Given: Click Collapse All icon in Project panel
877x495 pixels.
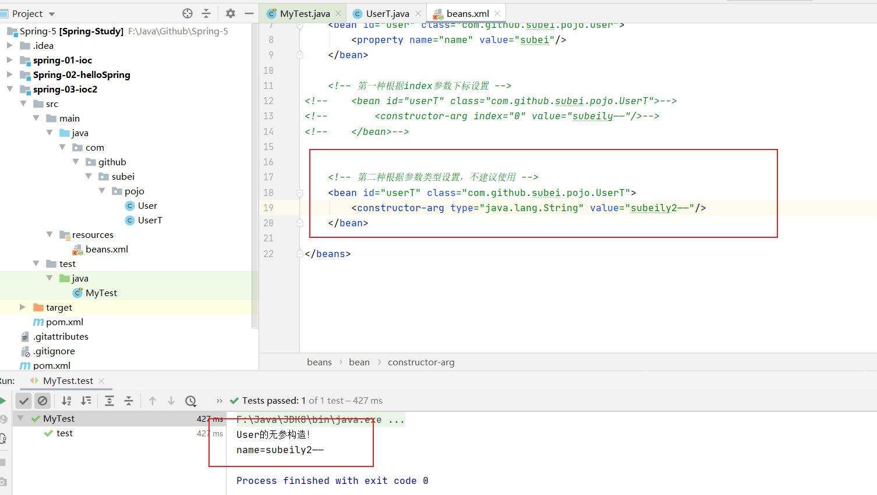Looking at the screenshot, I should pos(206,13).
